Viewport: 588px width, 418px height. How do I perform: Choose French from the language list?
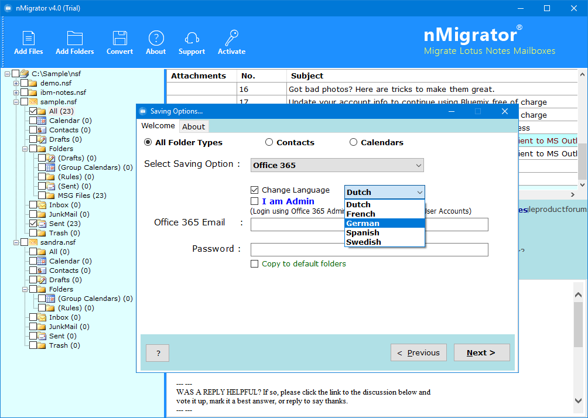pos(385,214)
